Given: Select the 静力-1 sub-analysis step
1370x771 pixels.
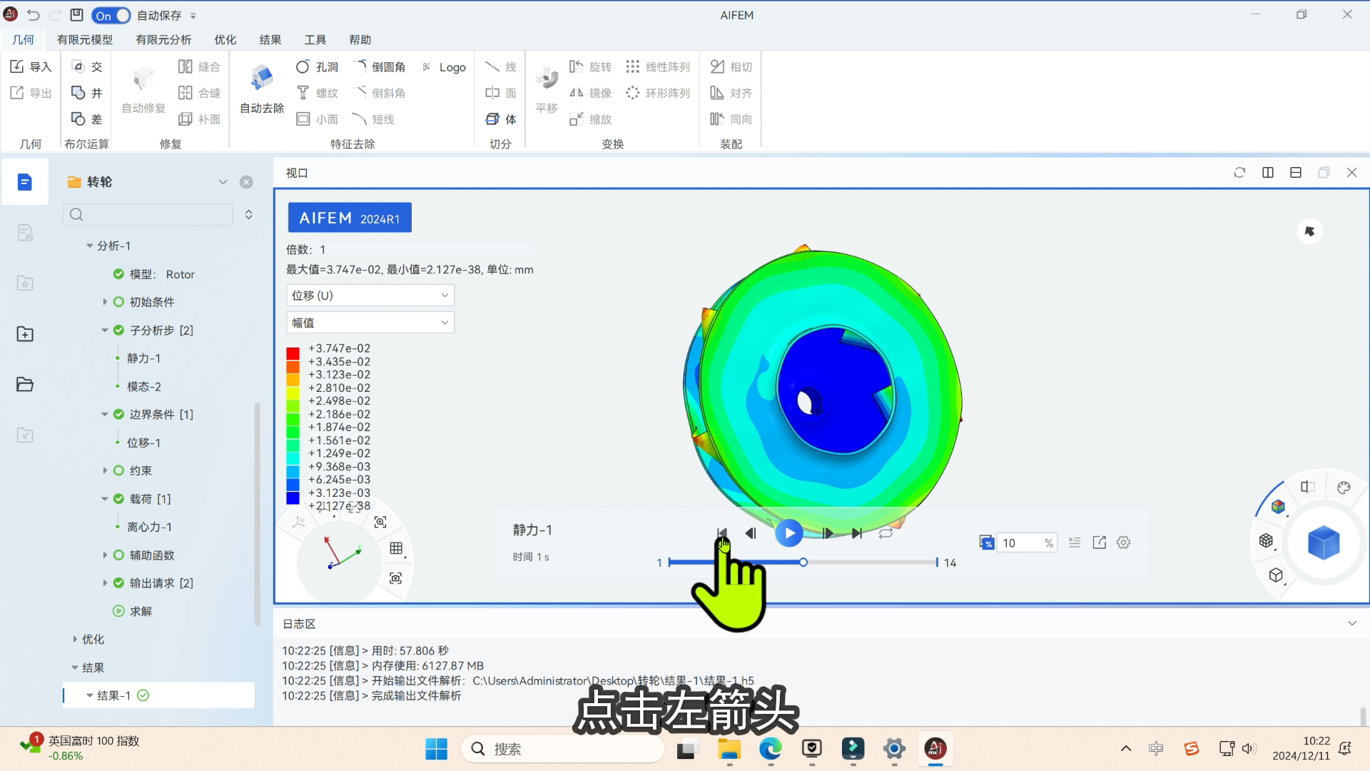Looking at the screenshot, I should pyautogui.click(x=143, y=358).
